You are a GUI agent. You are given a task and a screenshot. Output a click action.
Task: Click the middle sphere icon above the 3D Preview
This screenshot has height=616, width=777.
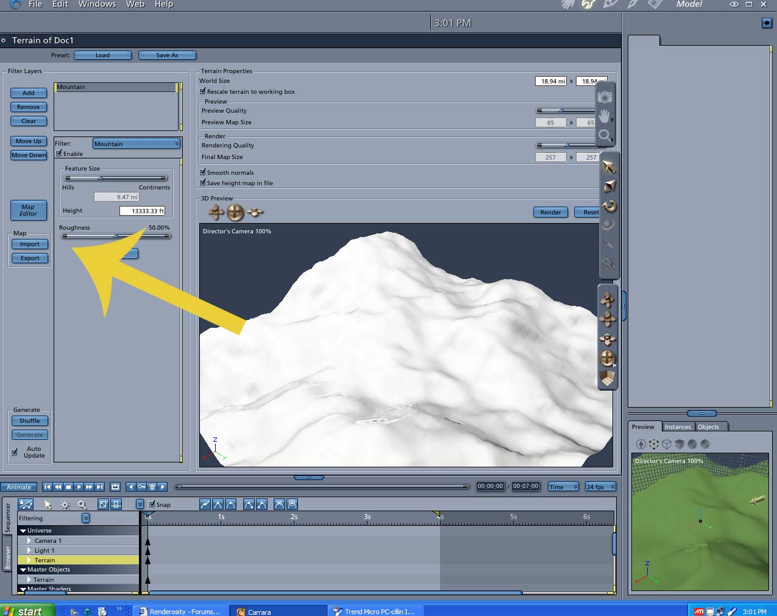coord(235,213)
